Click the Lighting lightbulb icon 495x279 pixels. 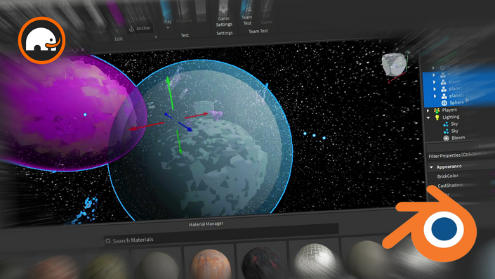437,117
